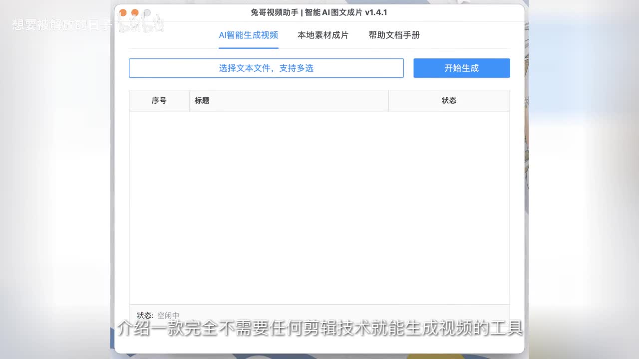Image resolution: width=639 pixels, height=359 pixels.
Task: Click the bilibili watermark logo
Action: pyautogui.click(x=140, y=24)
